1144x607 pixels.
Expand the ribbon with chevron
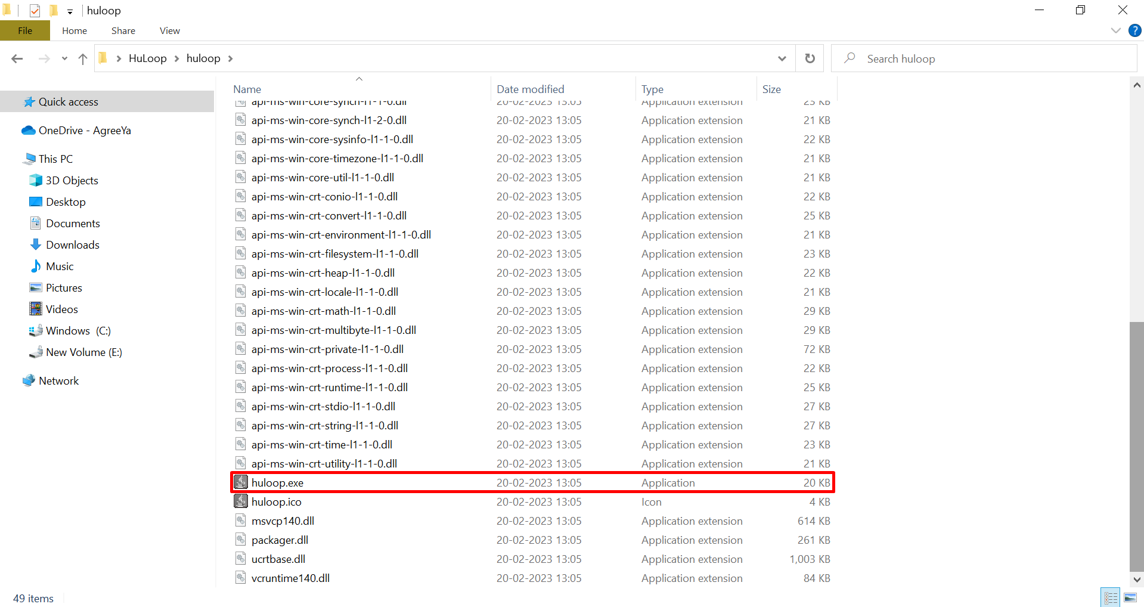(x=1115, y=31)
